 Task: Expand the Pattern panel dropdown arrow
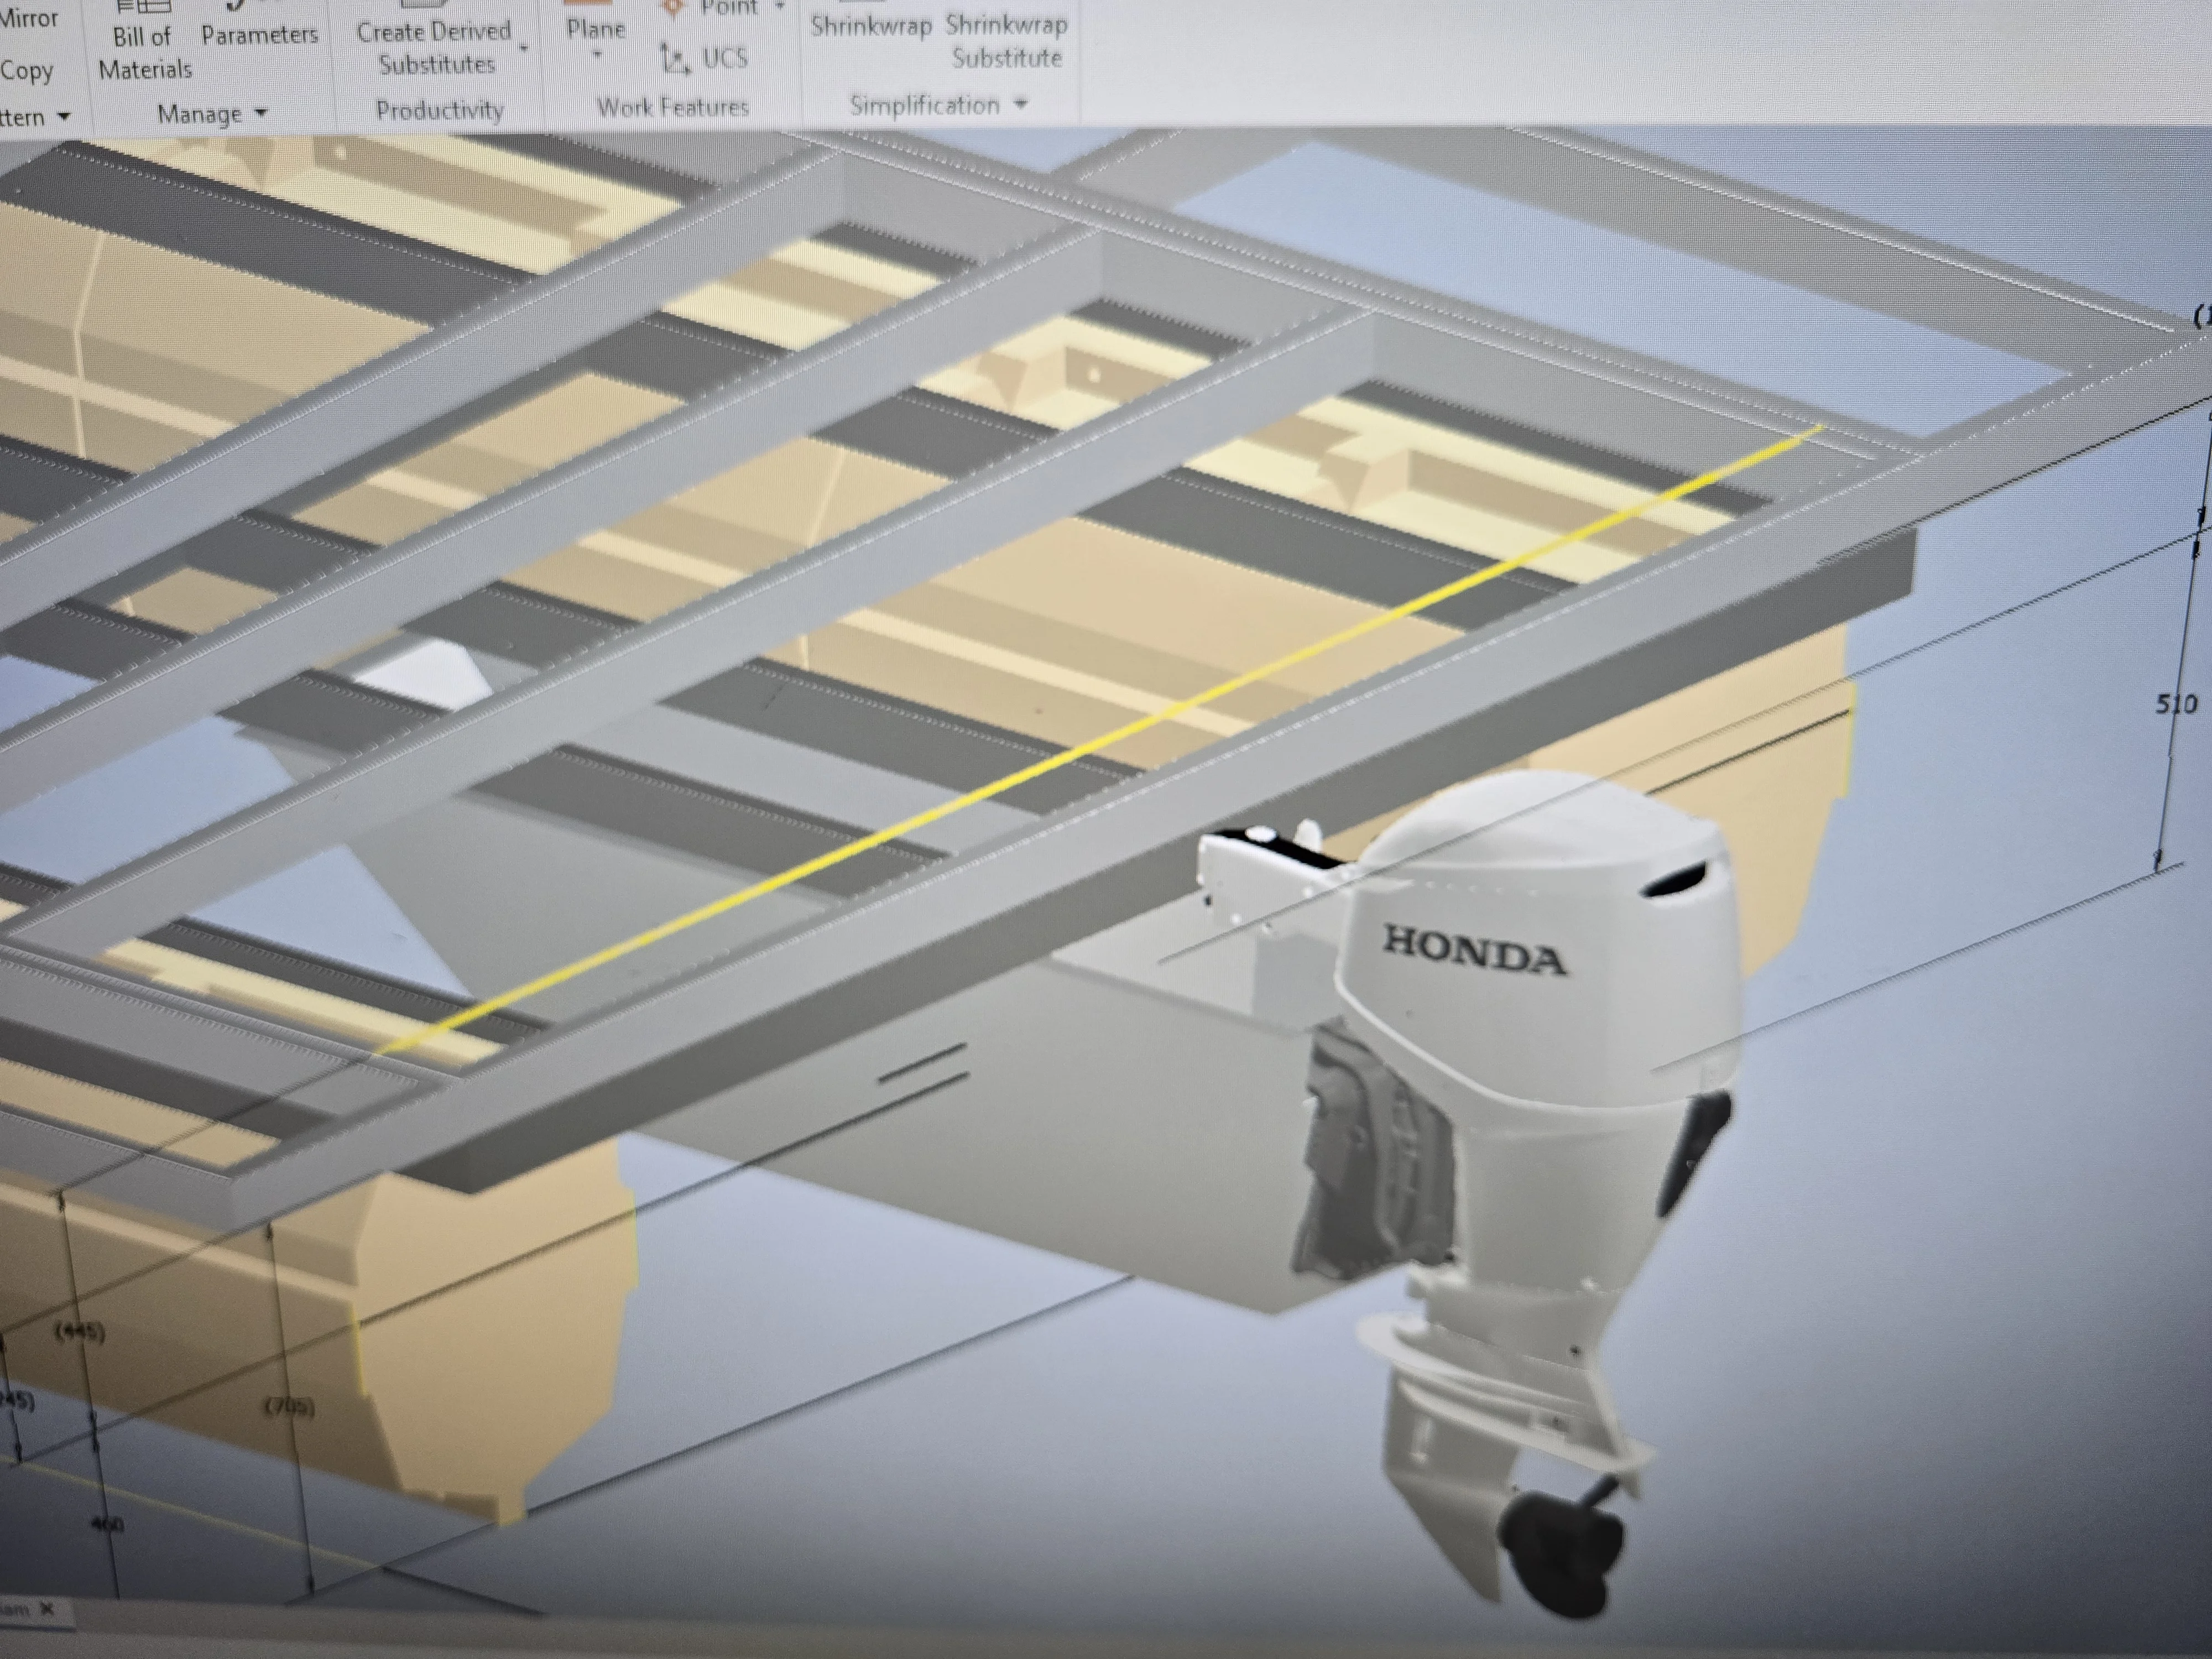[64, 117]
